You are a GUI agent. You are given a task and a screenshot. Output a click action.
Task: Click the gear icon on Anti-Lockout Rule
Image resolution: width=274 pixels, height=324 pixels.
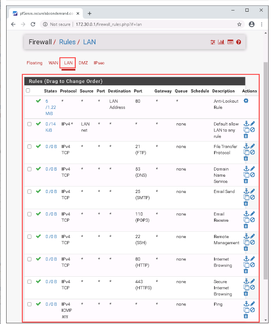(246, 101)
